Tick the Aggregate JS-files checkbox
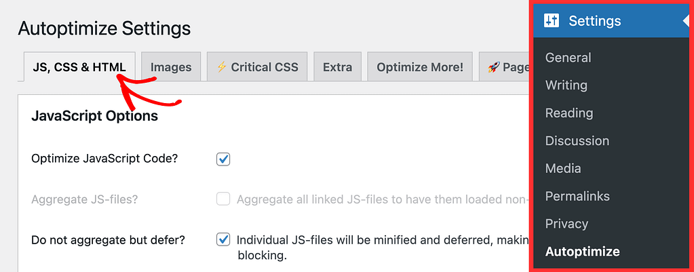 click(x=223, y=199)
